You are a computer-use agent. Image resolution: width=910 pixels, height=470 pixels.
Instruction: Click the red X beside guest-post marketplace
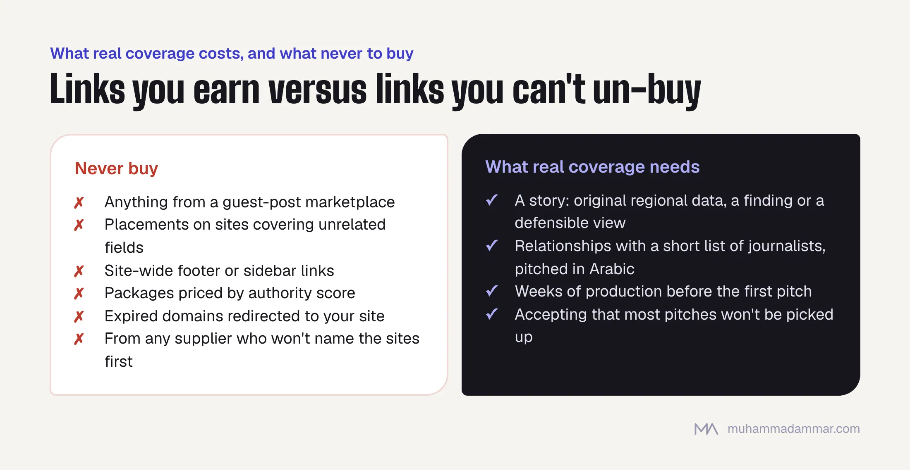click(x=79, y=202)
